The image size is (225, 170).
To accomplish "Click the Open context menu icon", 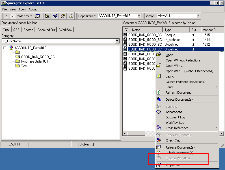I will (159, 54).
